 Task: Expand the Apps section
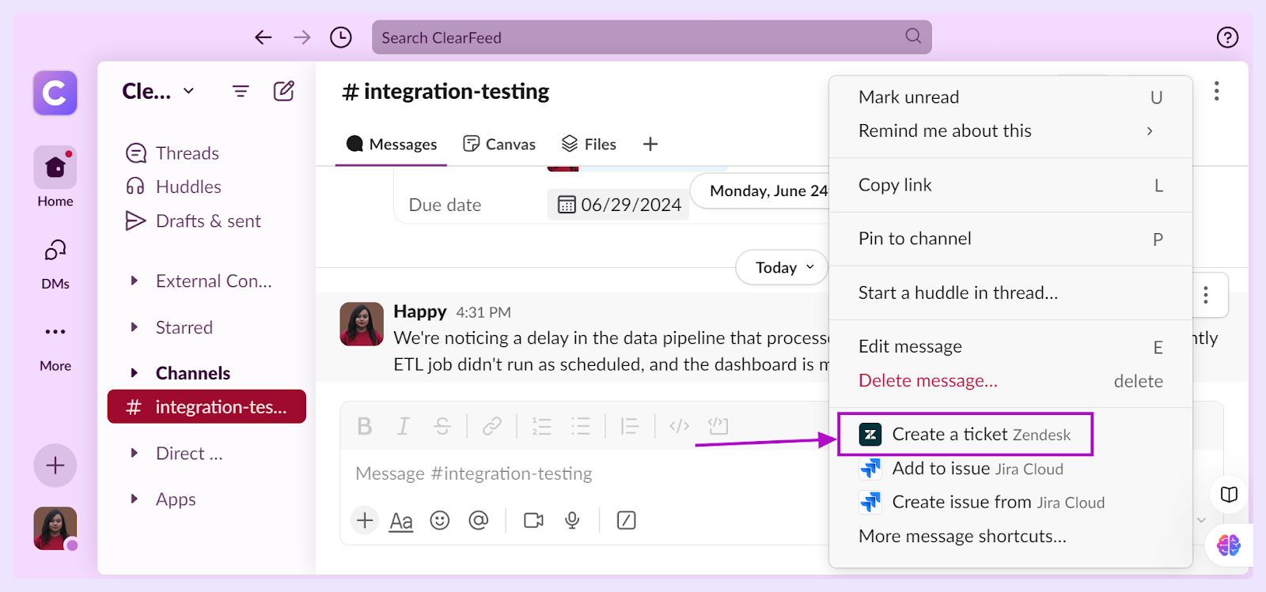click(135, 499)
